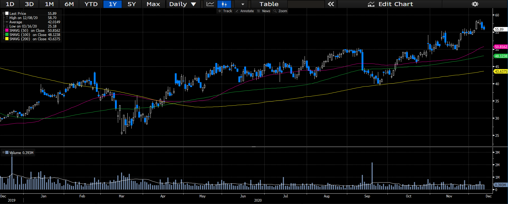The image size is (508, 204).
Task: Activate the Zoom magnifier tool
Action: pyautogui.click(x=280, y=11)
